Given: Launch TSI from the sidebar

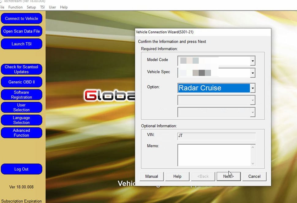Looking at the screenshot, I should point(21,44).
